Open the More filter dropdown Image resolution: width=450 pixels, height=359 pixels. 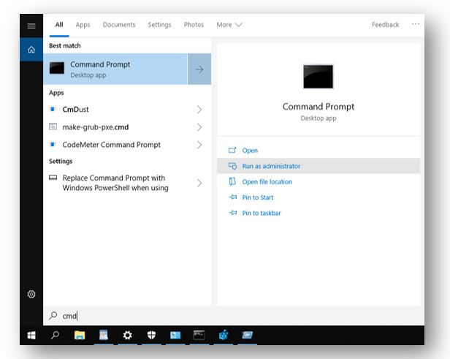click(x=229, y=25)
